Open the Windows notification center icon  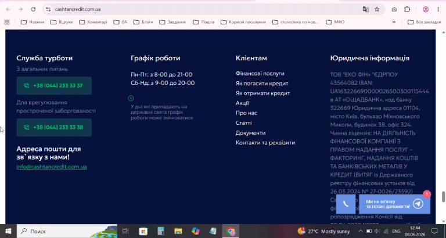434,231
